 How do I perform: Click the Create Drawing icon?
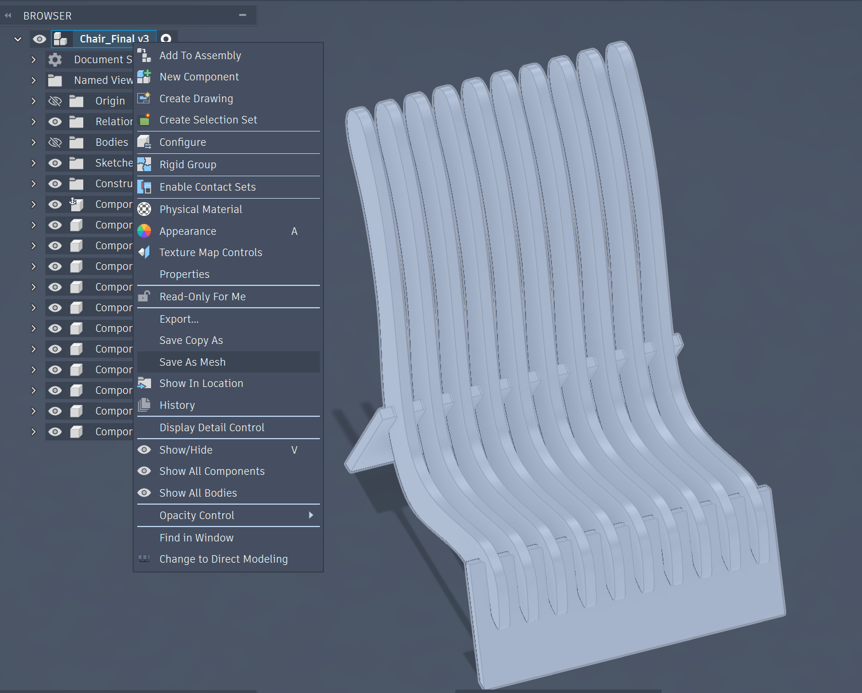pos(144,98)
